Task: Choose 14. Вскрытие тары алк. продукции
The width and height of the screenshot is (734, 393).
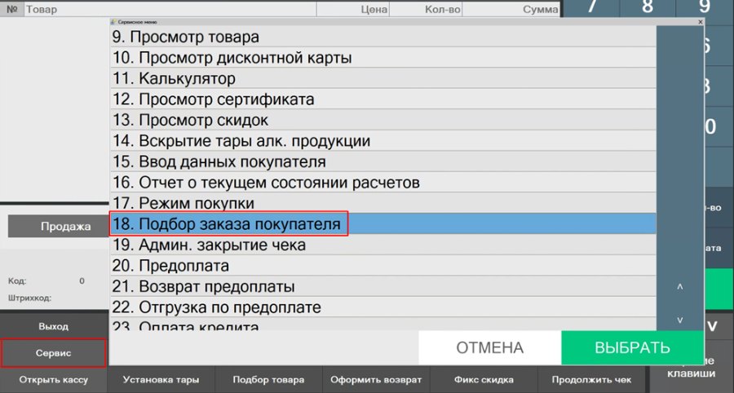Action: (383, 140)
